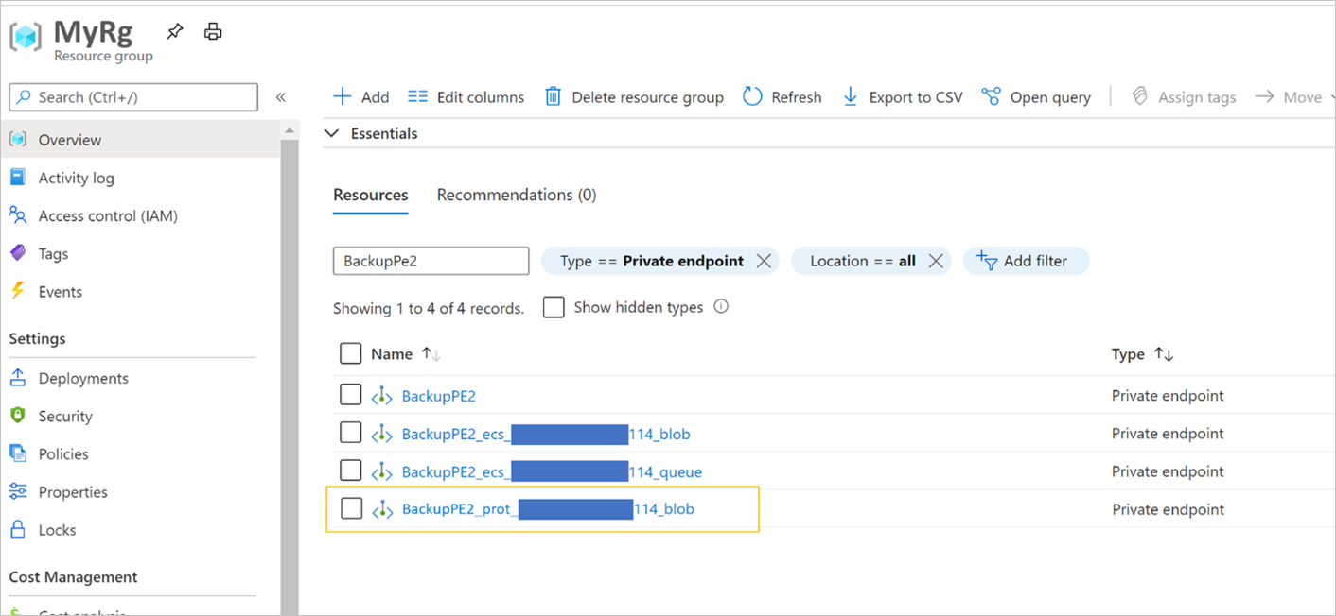
Task: Enable Show hidden types
Action: [x=554, y=307]
